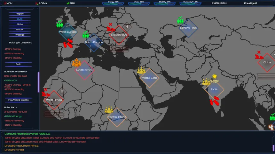Screen dimensions: 275x154
Task: Click the green population icon above West Europe
Action: point(59,24)
